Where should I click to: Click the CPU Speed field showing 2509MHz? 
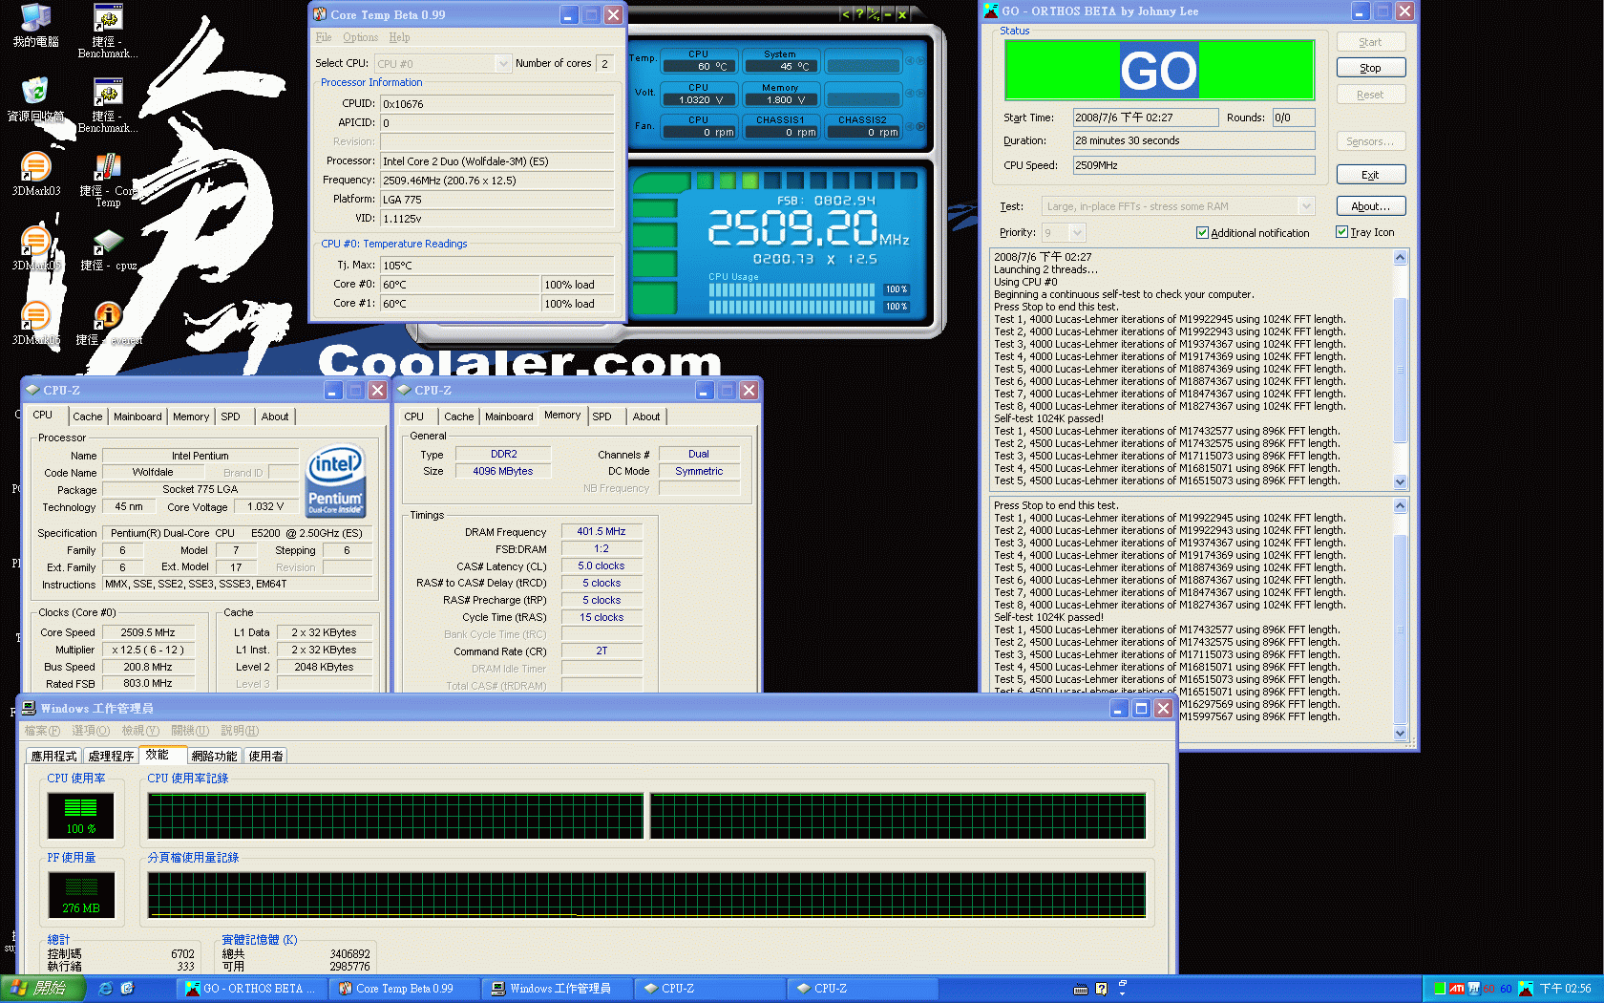1193,165
